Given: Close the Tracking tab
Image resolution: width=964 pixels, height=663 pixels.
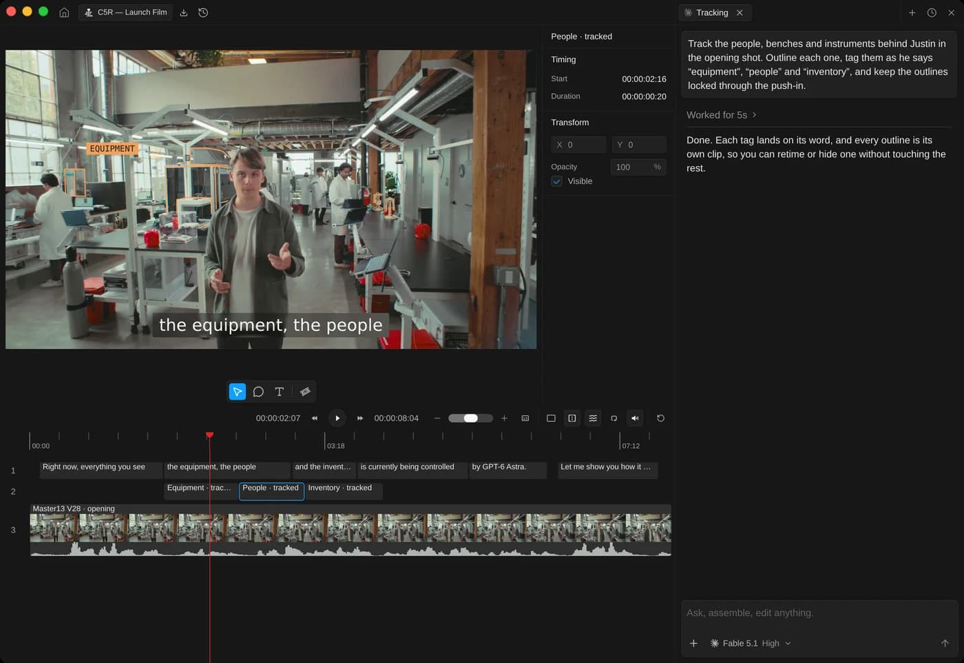Looking at the screenshot, I should (x=740, y=12).
